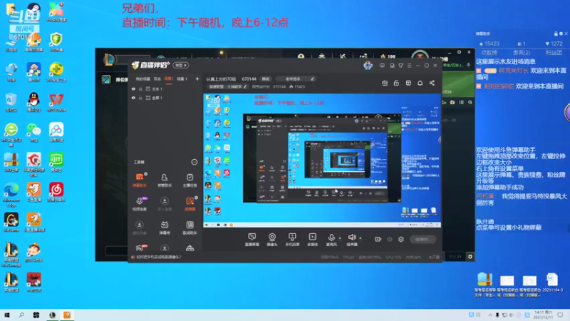Toggle visibility of 文本 1 layer
Screen dimensions: 570x321
133,88
